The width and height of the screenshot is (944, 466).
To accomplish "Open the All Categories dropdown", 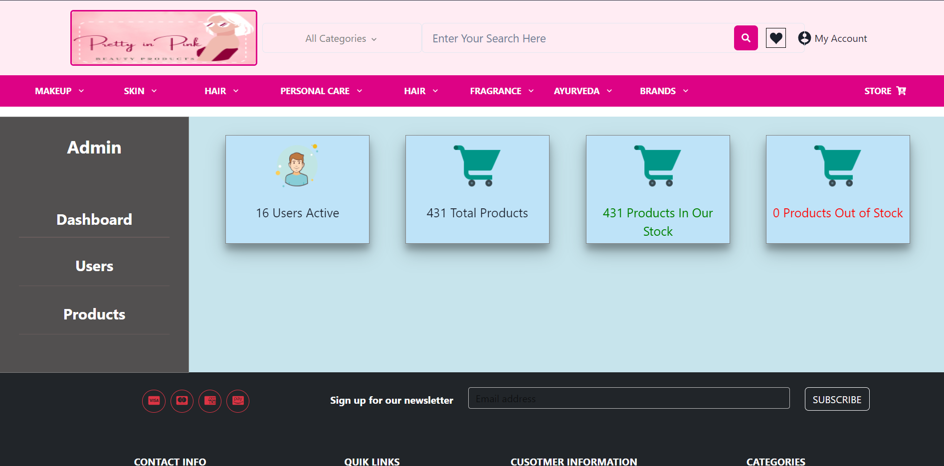I will tap(341, 38).
